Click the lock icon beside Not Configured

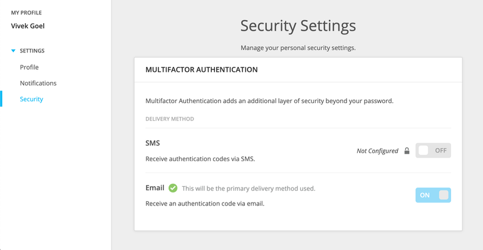tap(407, 151)
